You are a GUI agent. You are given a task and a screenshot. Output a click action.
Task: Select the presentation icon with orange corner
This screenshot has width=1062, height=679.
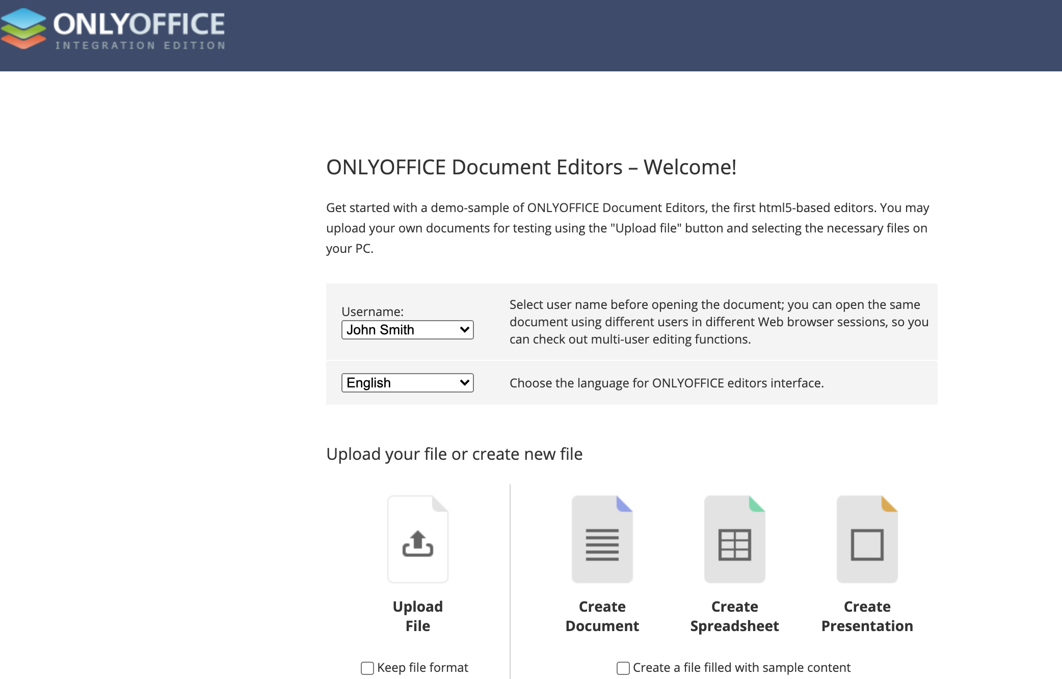point(867,538)
